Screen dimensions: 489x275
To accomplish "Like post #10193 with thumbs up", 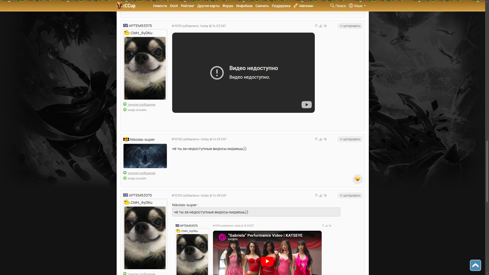I will pyautogui.click(x=320, y=196).
